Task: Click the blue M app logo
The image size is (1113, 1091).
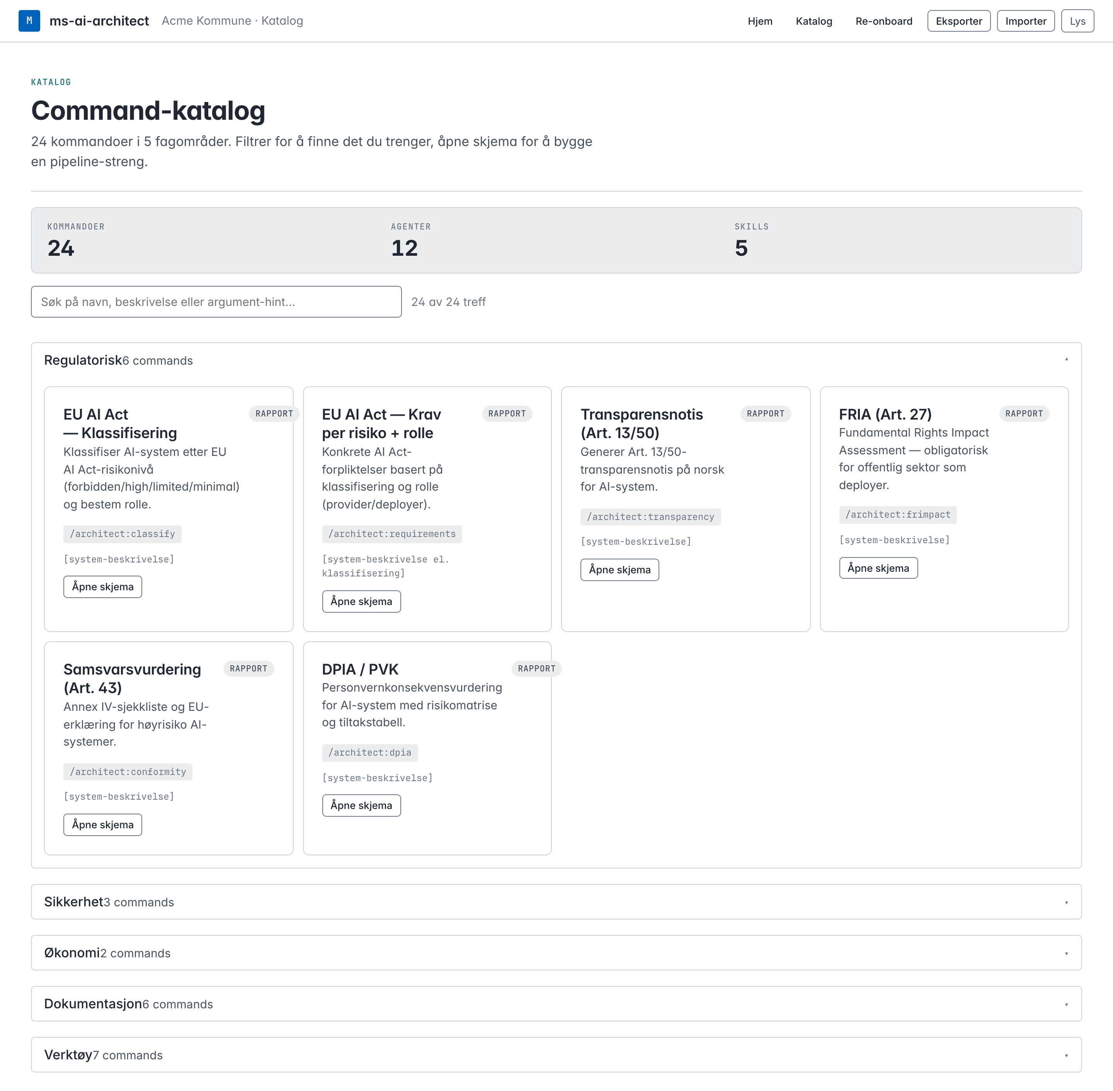Action: [29, 20]
